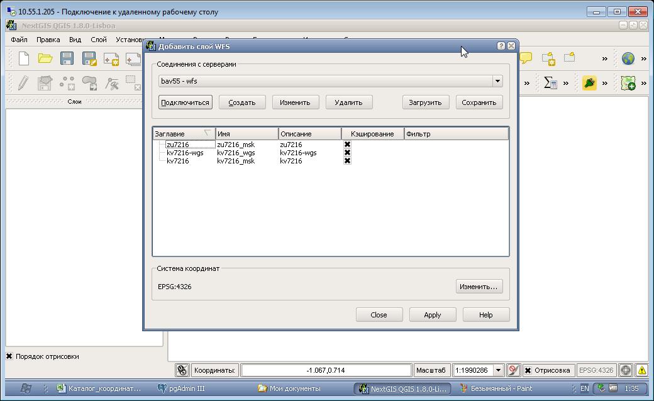This screenshot has width=654, height=401.
Task: Click Save Project As floppy with pencil
Action: pyautogui.click(x=89, y=58)
